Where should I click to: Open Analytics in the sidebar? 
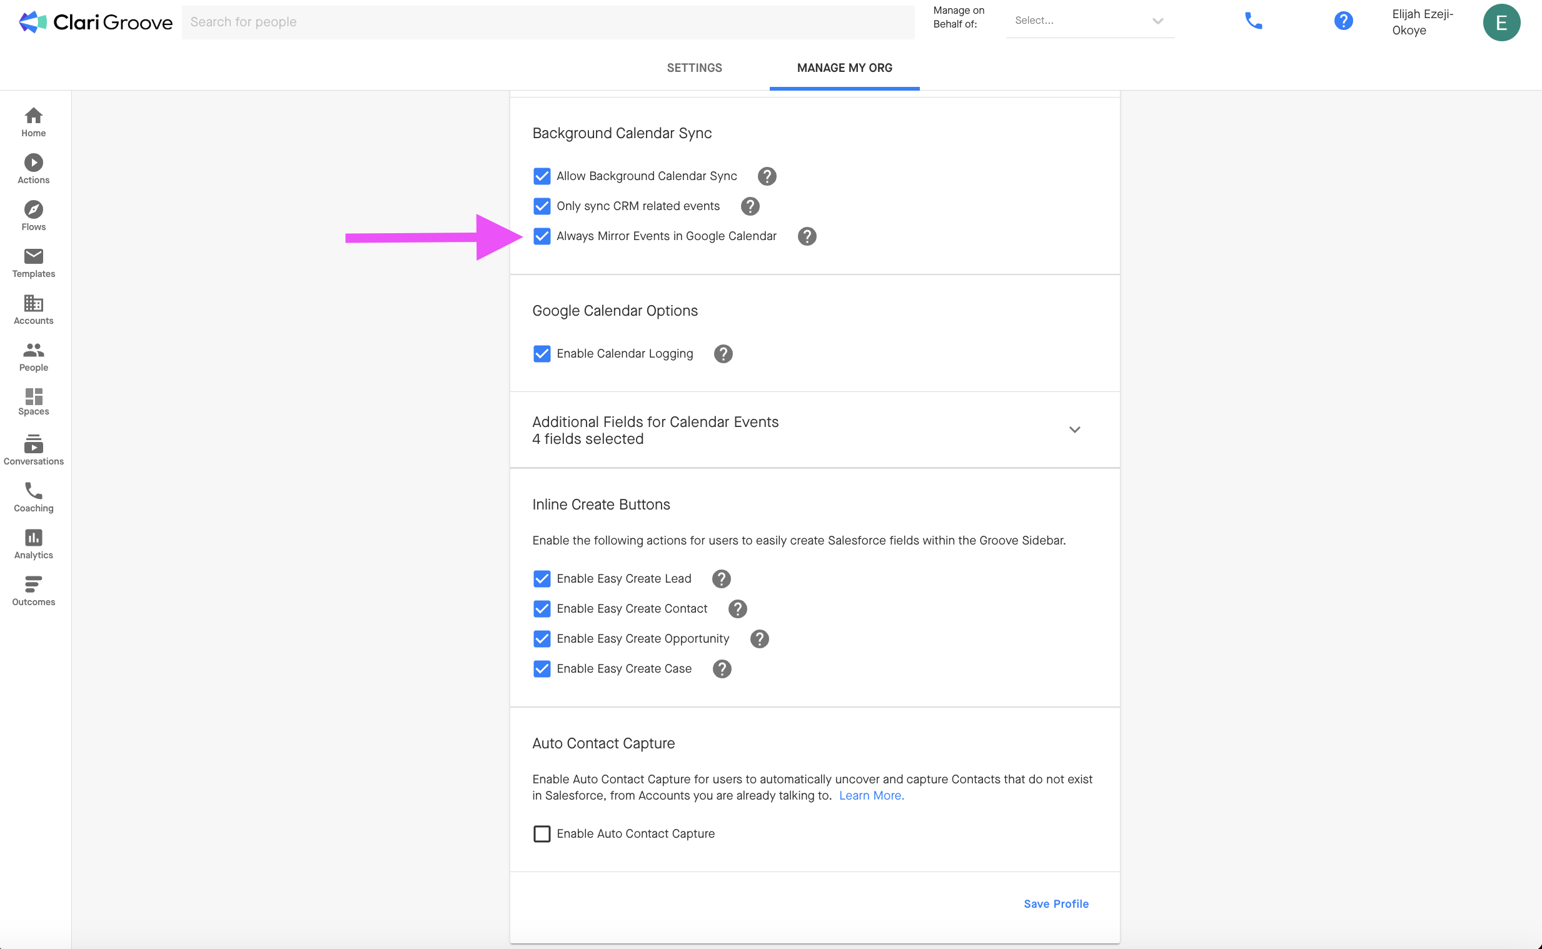[33, 544]
